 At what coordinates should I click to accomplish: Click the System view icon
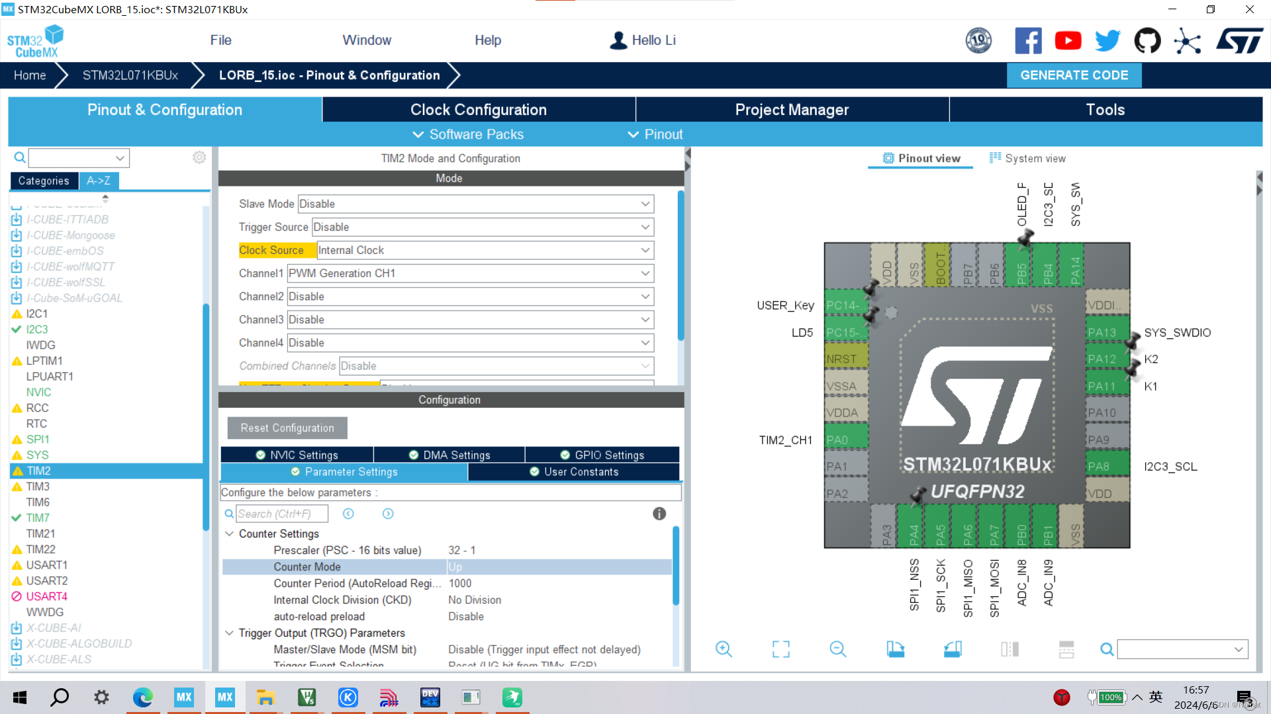pos(994,159)
